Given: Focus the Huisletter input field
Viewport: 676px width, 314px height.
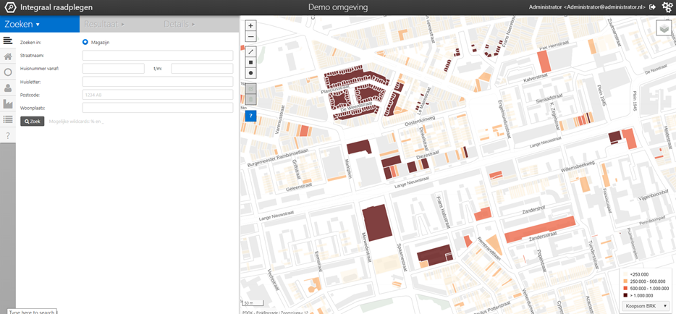Looking at the screenshot, I should (158, 82).
